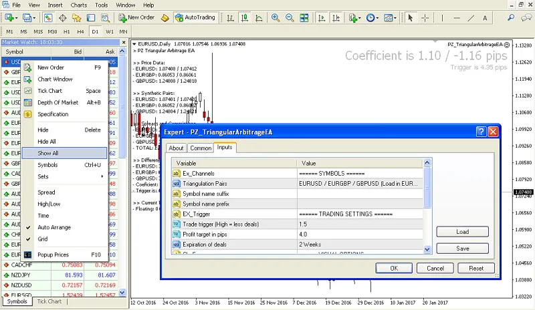Toggle chart Auto Scroll icon
This screenshot has height=310, width=535.
[x=322, y=18]
